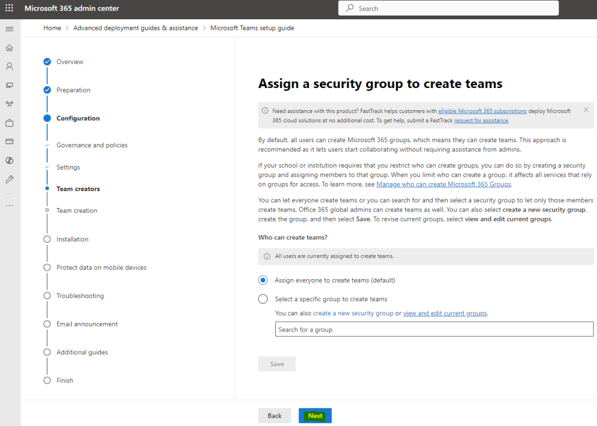The height and width of the screenshot is (426, 597).
Task: Open the app launcher waffle icon
Action: click(9, 8)
